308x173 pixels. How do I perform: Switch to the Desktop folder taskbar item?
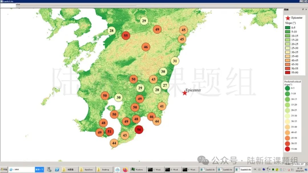[104, 170]
